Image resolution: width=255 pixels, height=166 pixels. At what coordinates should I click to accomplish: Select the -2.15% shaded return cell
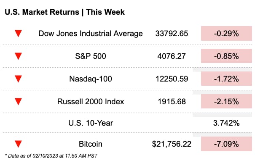point(226,101)
